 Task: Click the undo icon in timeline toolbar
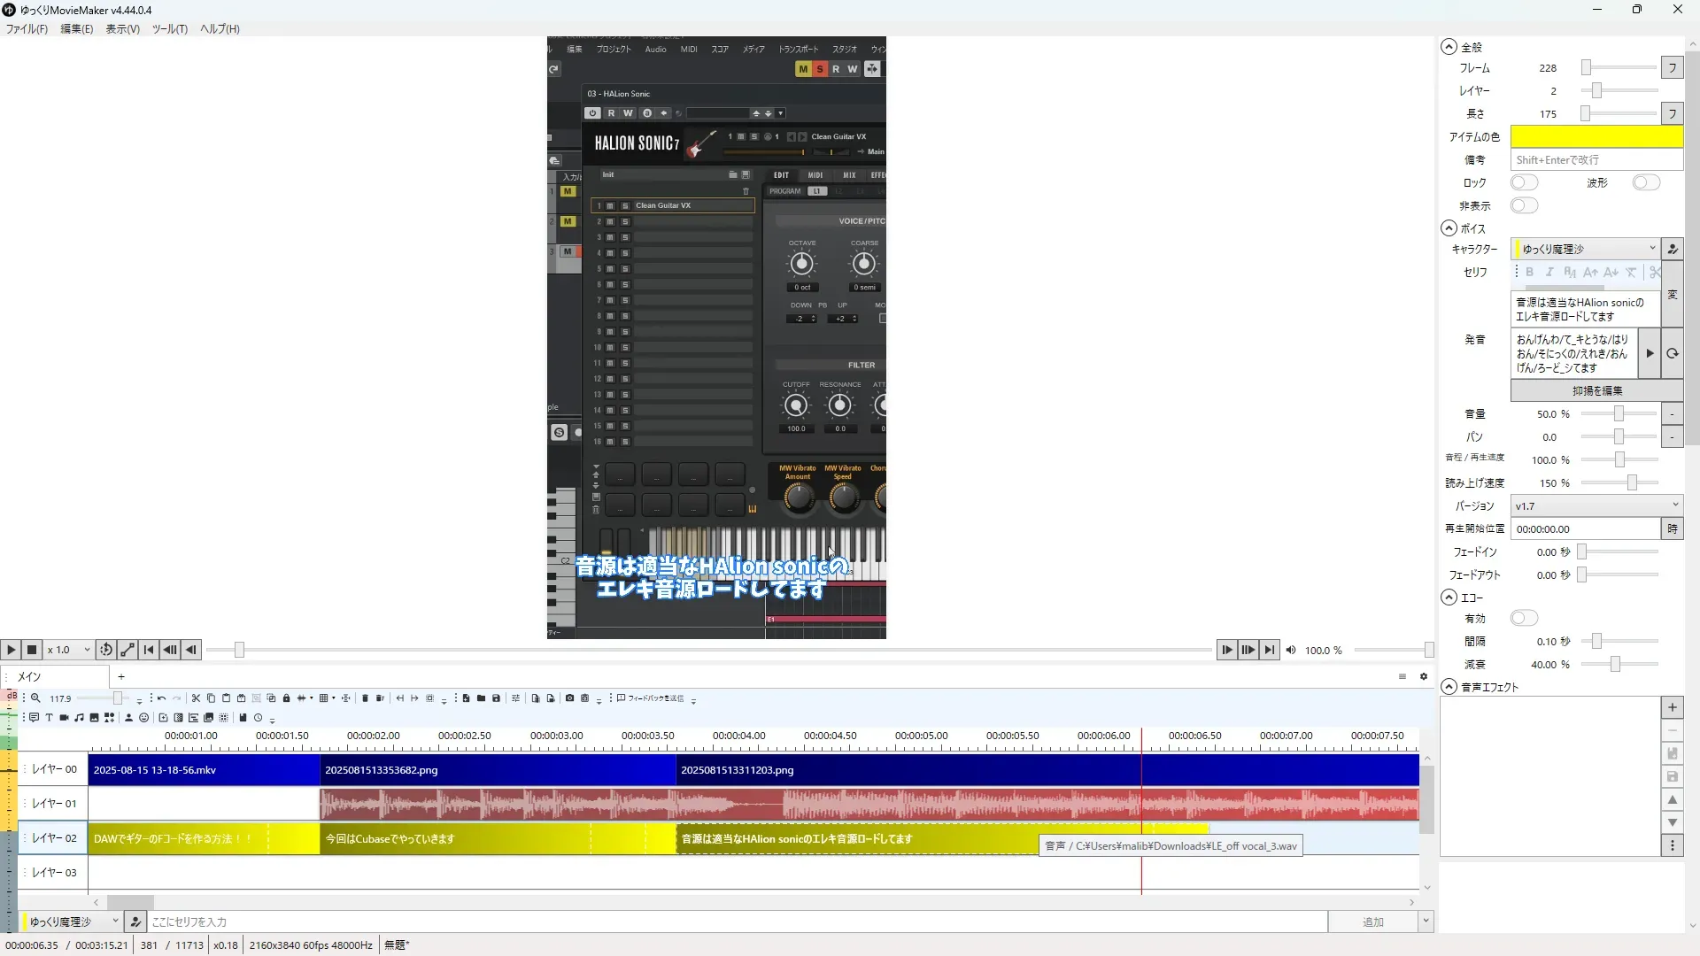(161, 698)
